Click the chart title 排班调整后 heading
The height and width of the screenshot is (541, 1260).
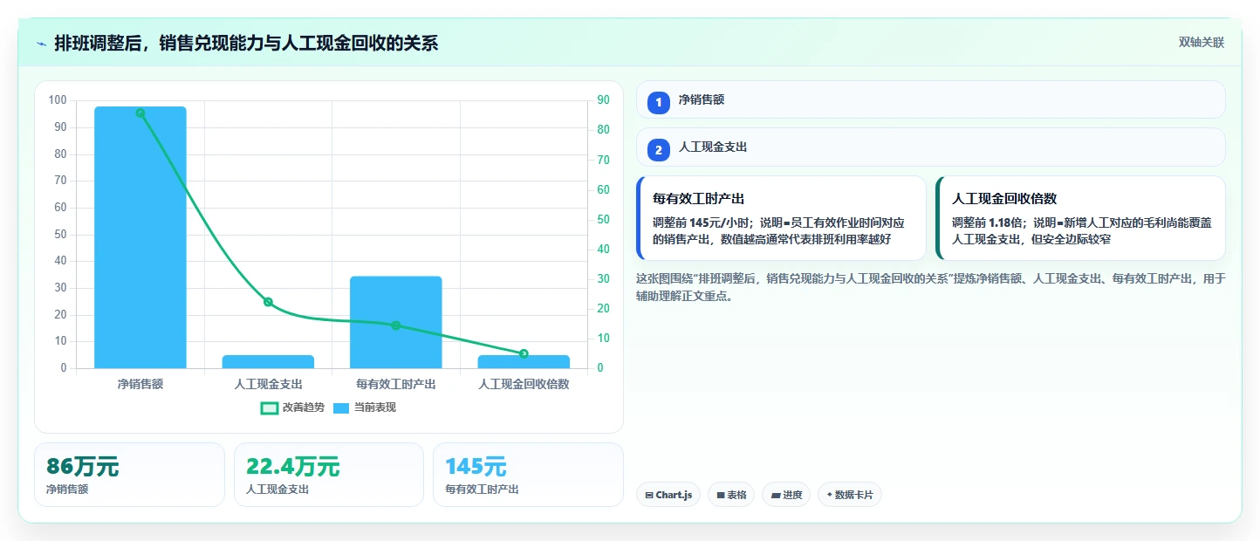coord(246,44)
